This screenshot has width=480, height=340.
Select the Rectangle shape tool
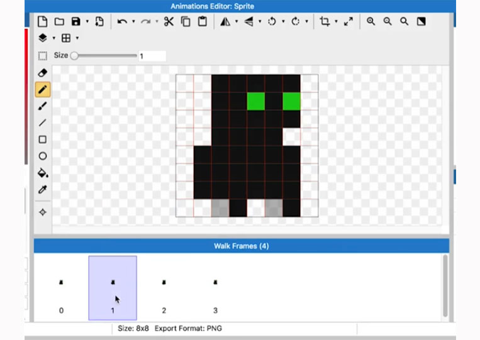coord(43,140)
